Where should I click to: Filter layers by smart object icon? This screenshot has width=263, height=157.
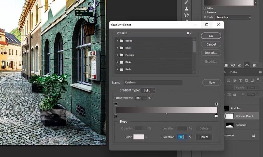(252, 81)
